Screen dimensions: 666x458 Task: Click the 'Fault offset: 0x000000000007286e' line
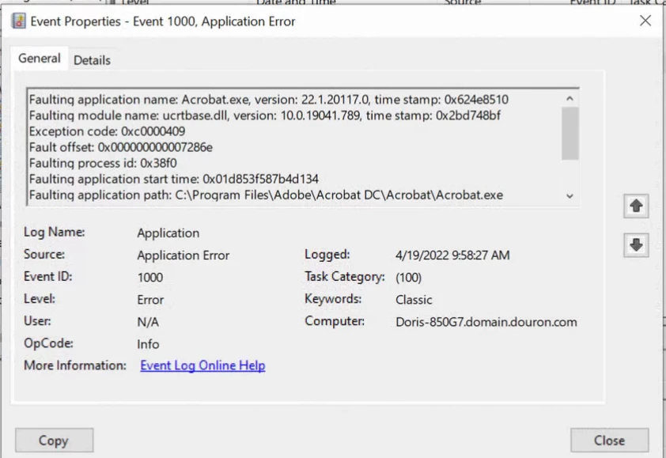point(121,147)
